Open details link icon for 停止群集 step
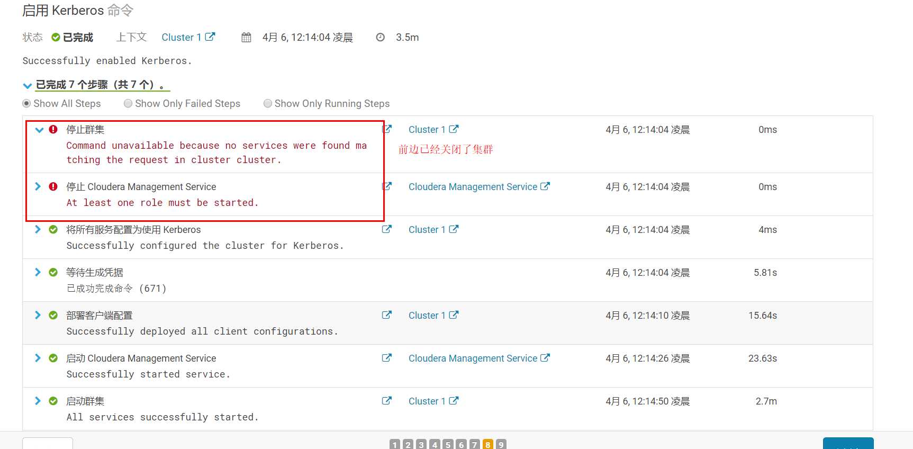The image size is (913, 449). 387,129
